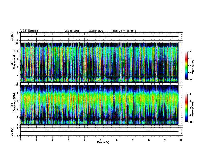
Task: Click the "7" time axis tick label
Action: 133,140
